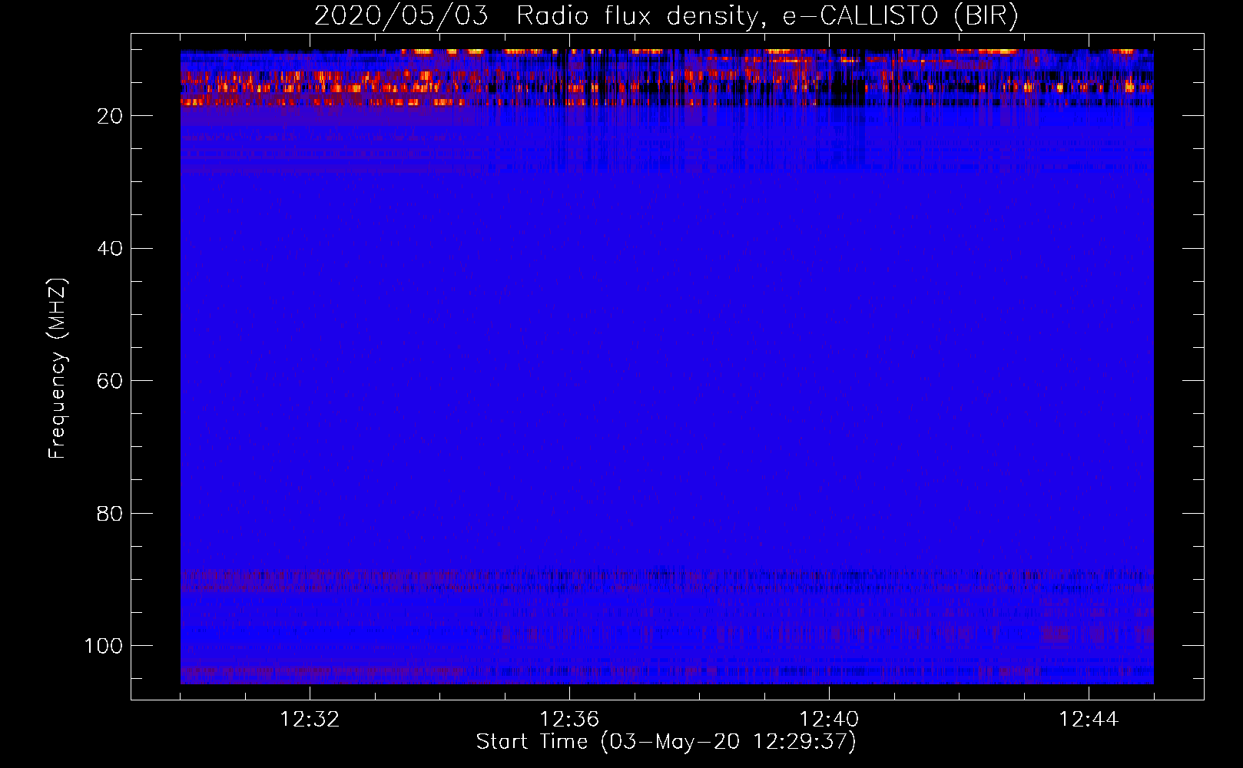Click the 60 frequency tick label
1243x768 pixels.
pos(110,381)
